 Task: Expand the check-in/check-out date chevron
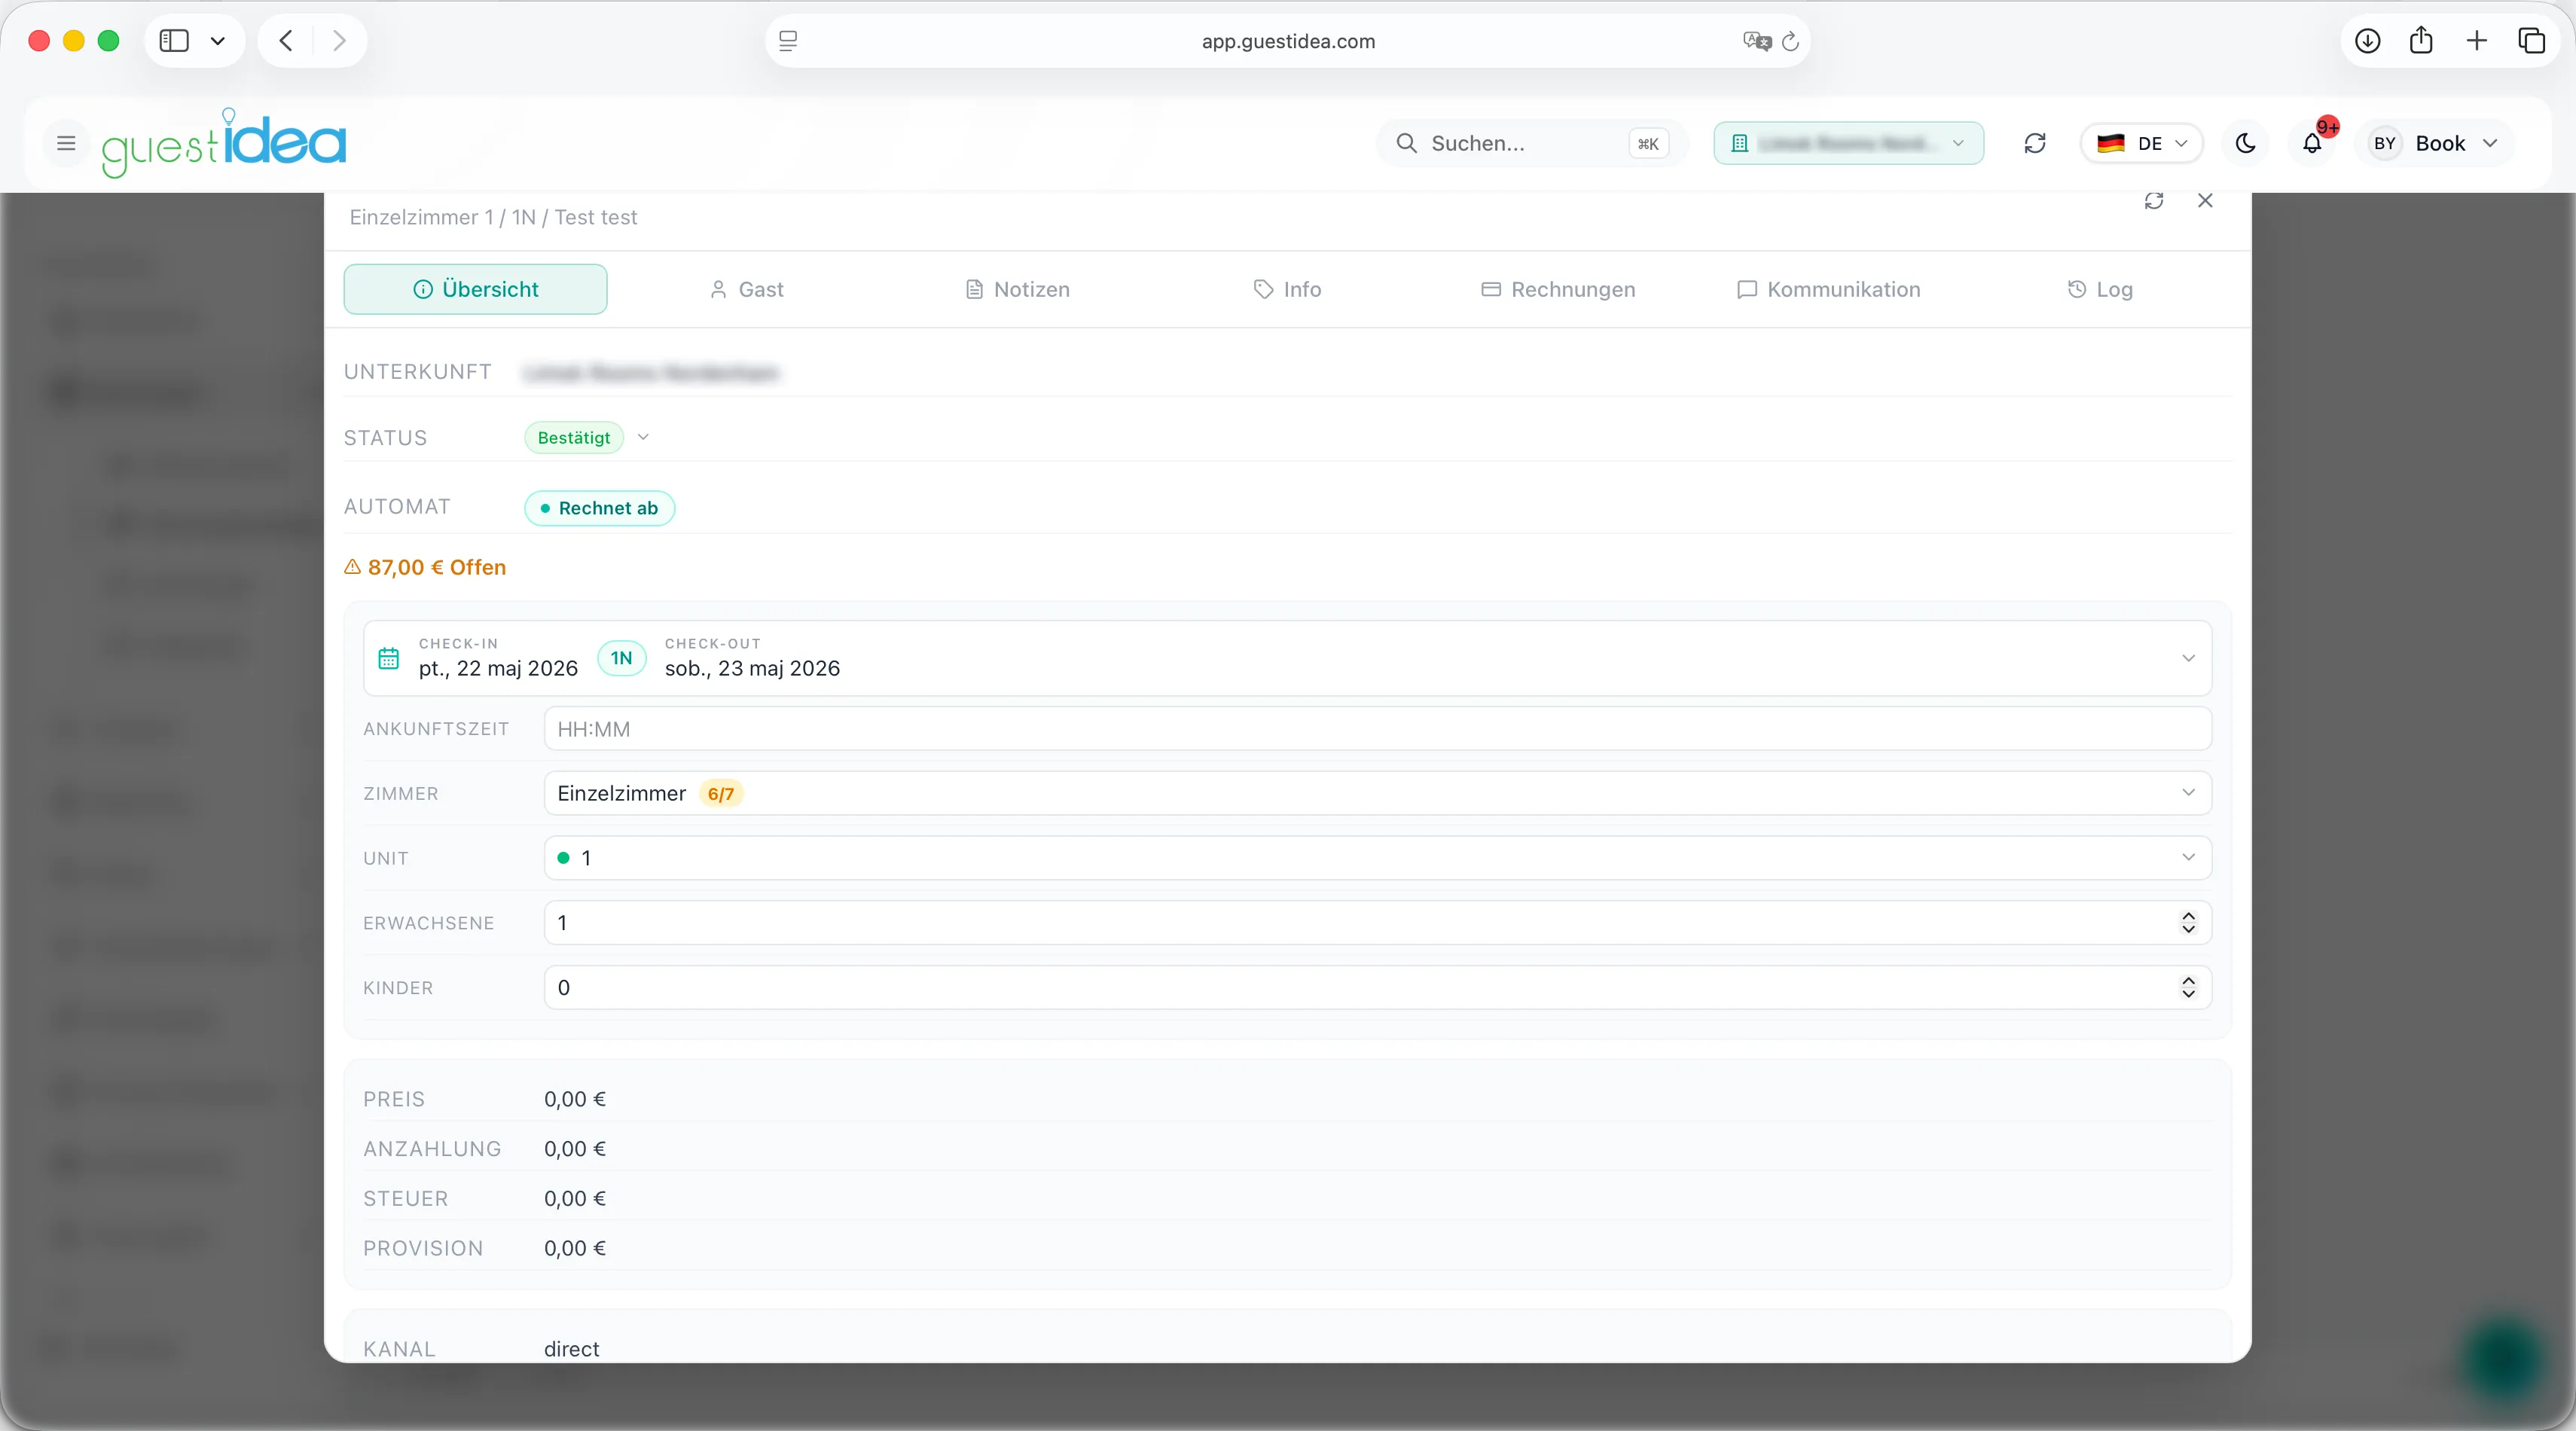click(2188, 658)
